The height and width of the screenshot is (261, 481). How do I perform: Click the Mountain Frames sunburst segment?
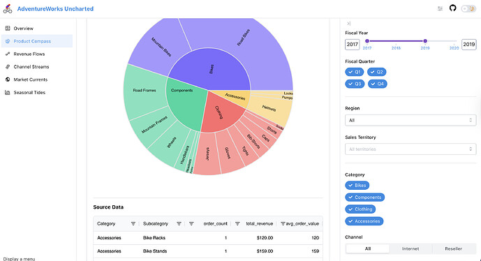(x=154, y=125)
